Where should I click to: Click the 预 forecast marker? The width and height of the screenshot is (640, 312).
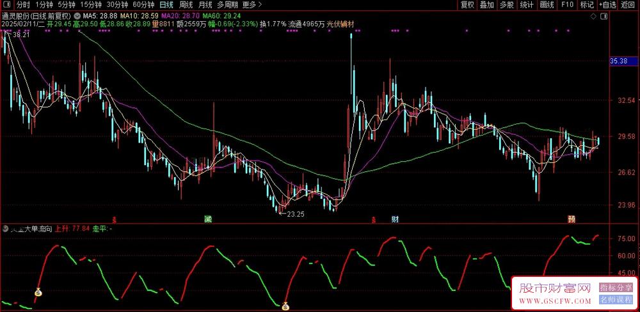(x=572, y=219)
